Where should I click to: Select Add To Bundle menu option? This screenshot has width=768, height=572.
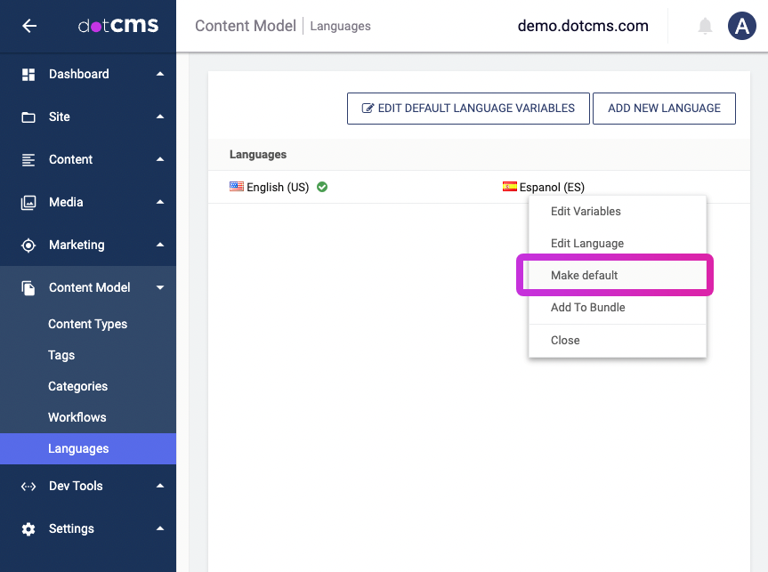587,308
